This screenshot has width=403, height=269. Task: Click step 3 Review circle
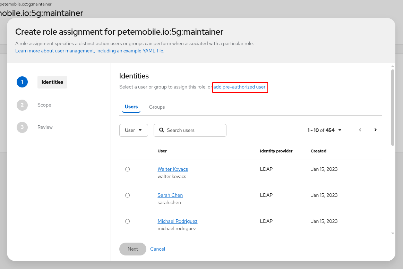pos(22,127)
